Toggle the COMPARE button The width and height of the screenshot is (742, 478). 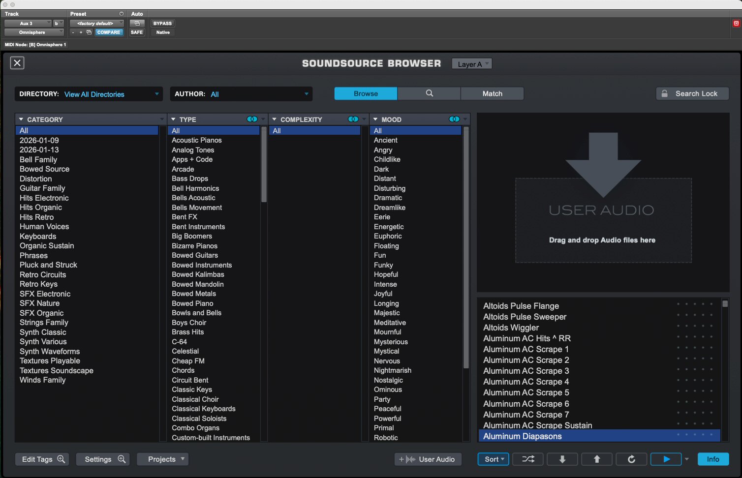[x=109, y=32]
